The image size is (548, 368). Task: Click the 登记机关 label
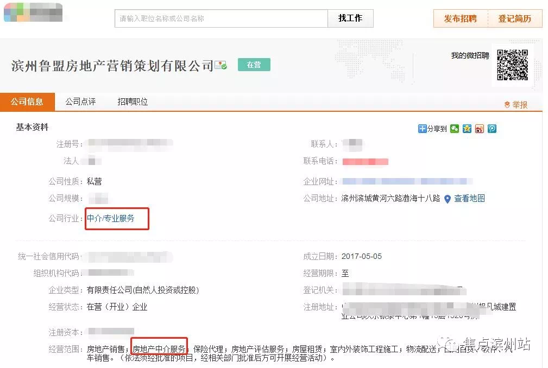(x=320, y=290)
